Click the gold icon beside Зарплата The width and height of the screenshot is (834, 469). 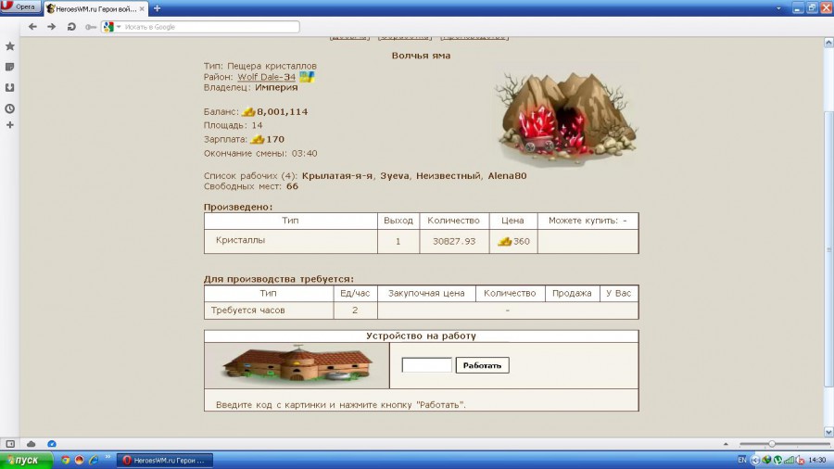(x=258, y=139)
